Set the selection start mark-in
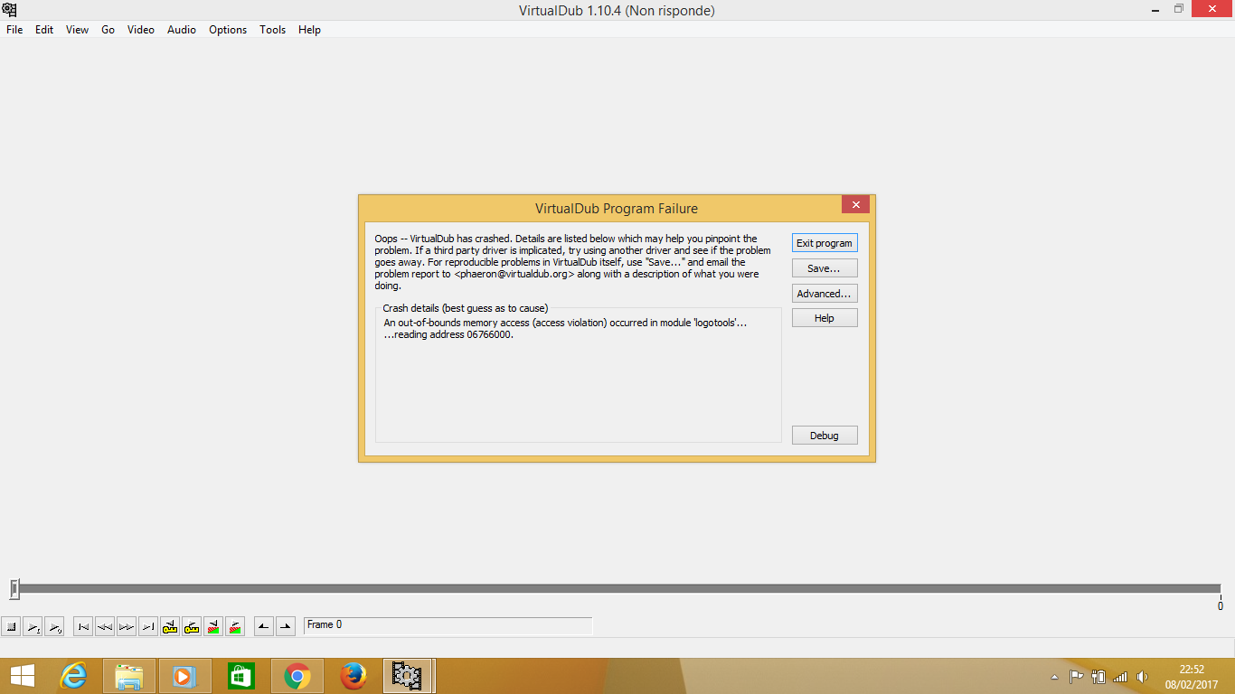 pos(264,626)
